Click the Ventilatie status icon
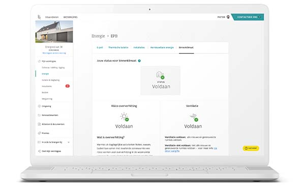The image size is (305, 187). click(193, 117)
